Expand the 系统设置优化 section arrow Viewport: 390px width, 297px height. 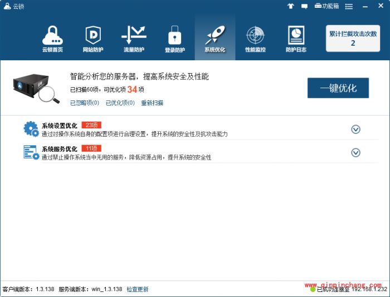(x=355, y=130)
